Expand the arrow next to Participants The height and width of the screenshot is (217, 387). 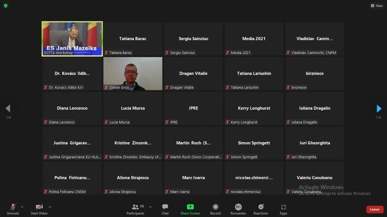[x=150, y=207]
